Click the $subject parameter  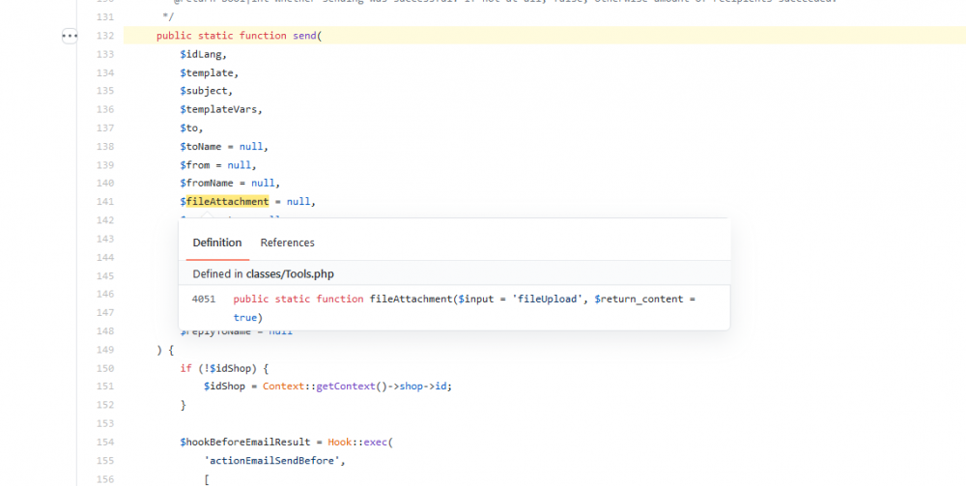click(x=203, y=91)
